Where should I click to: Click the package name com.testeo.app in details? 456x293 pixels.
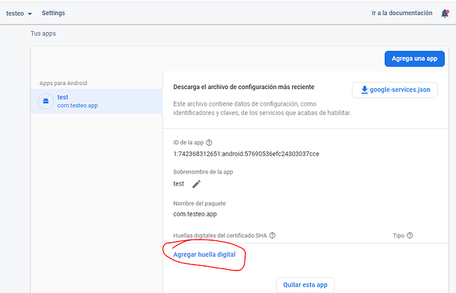click(x=196, y=214)
